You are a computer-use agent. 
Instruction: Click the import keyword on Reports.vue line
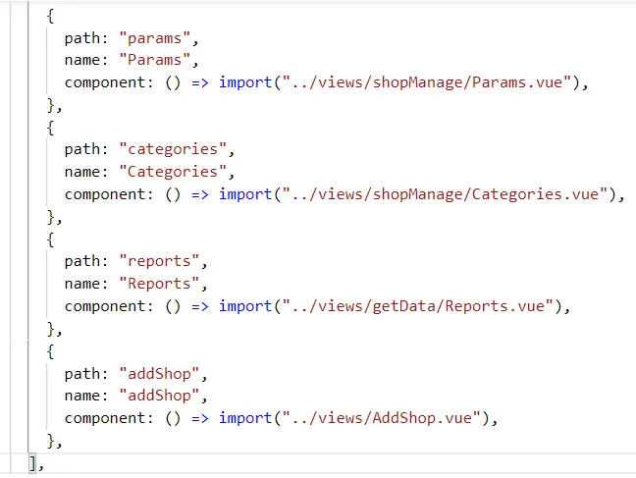[x=245, y=306]
